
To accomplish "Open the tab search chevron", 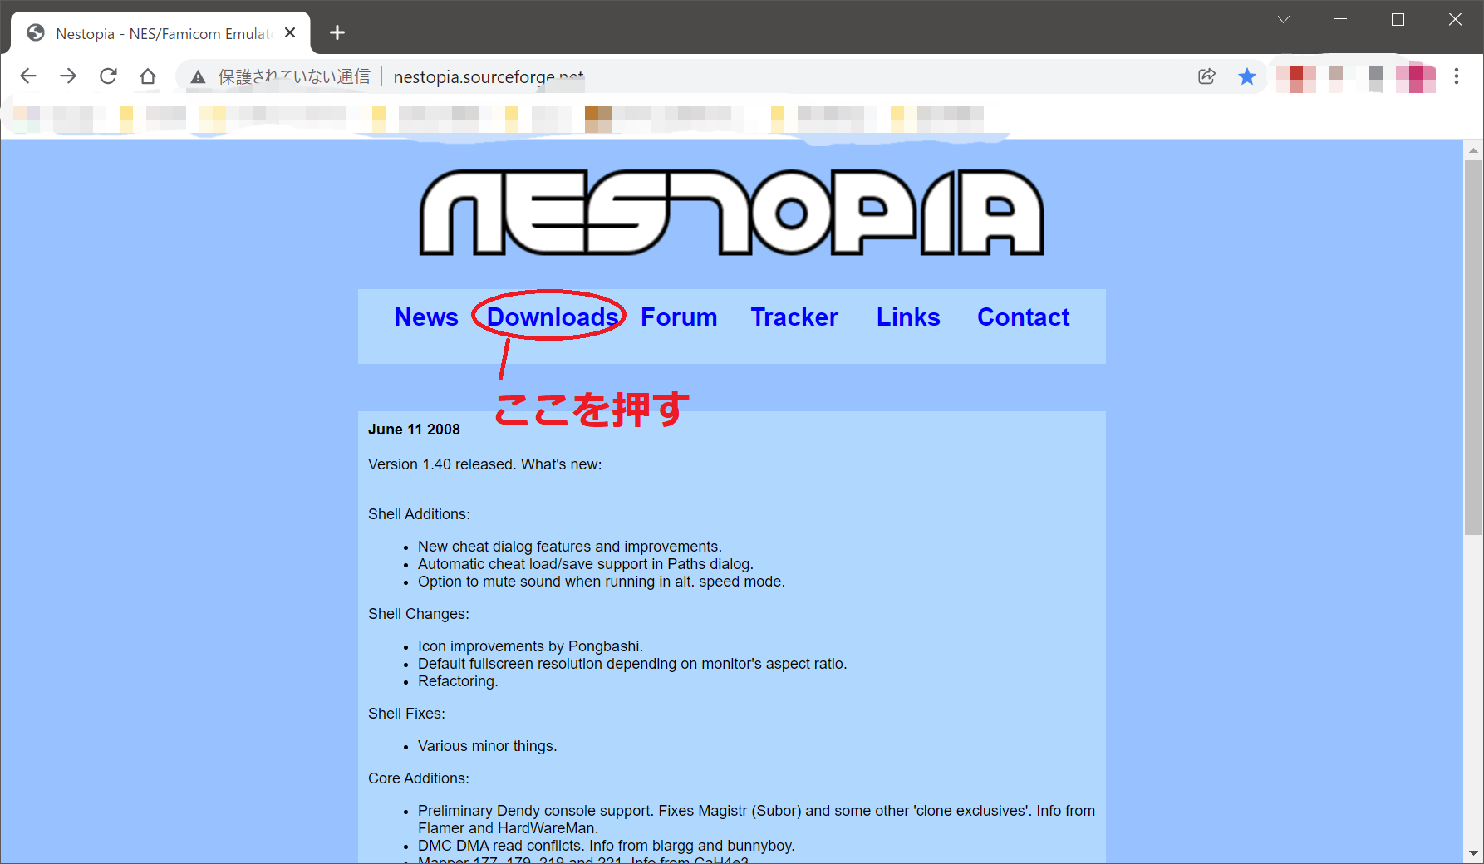I will click(1284, 19).
